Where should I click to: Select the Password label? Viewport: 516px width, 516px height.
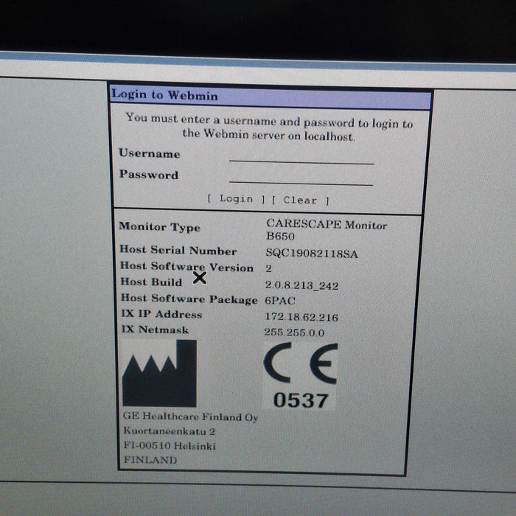pos(149,175)
